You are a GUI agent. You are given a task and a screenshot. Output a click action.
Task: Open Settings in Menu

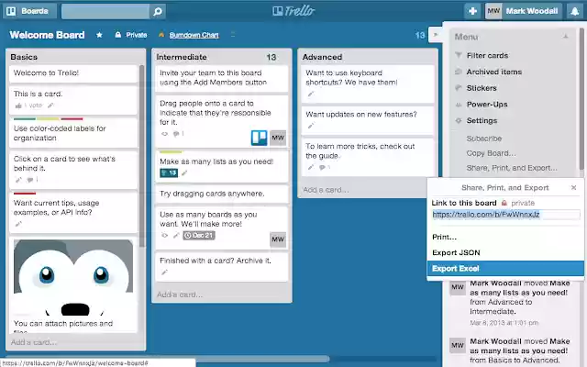pos(482,120)
